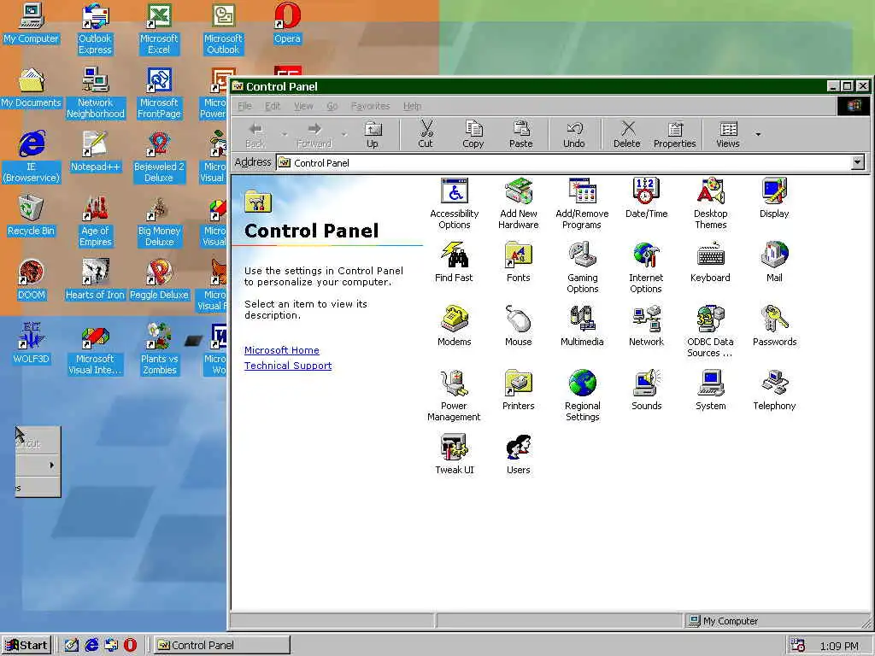Select Notepad++ desktop shortcut
875x656 pixels.
pyautogui.click(x=96, y=152)
